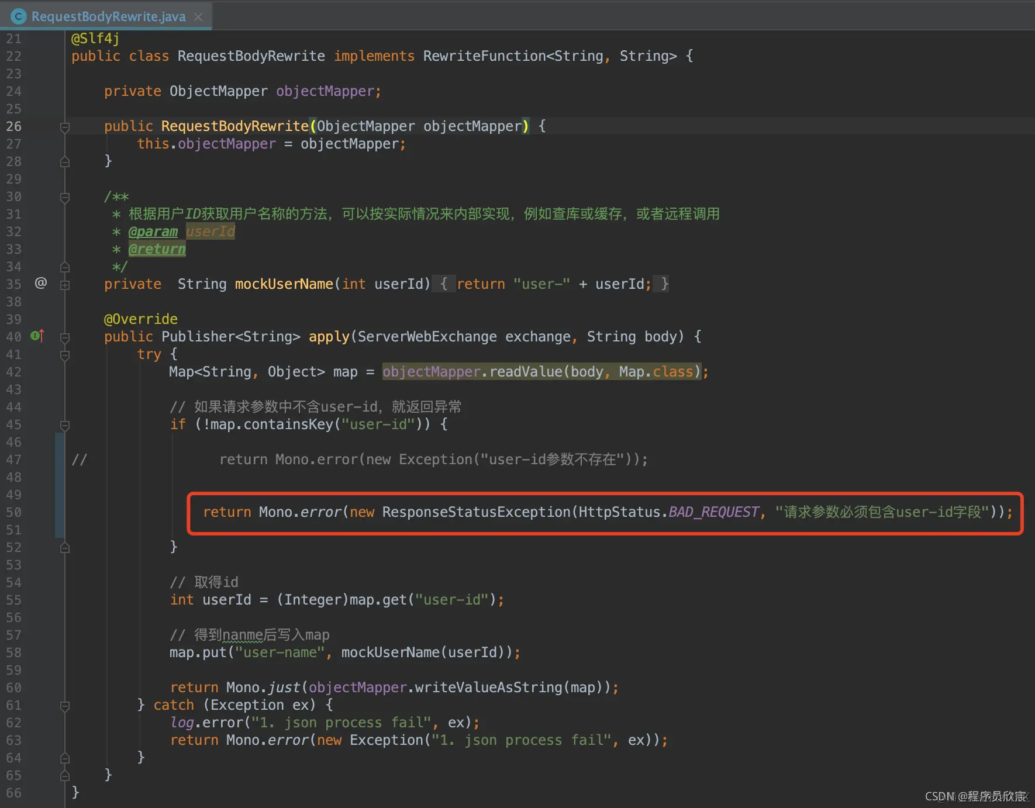Click the "user-name" string literal on line 58
1035x808 pixels.
click(x=280, y=652)
